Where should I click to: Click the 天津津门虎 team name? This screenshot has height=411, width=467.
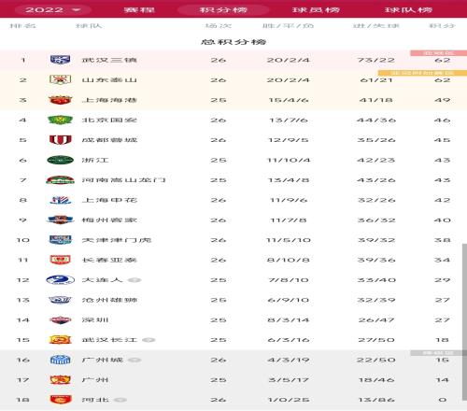click(x=117, y=240)
